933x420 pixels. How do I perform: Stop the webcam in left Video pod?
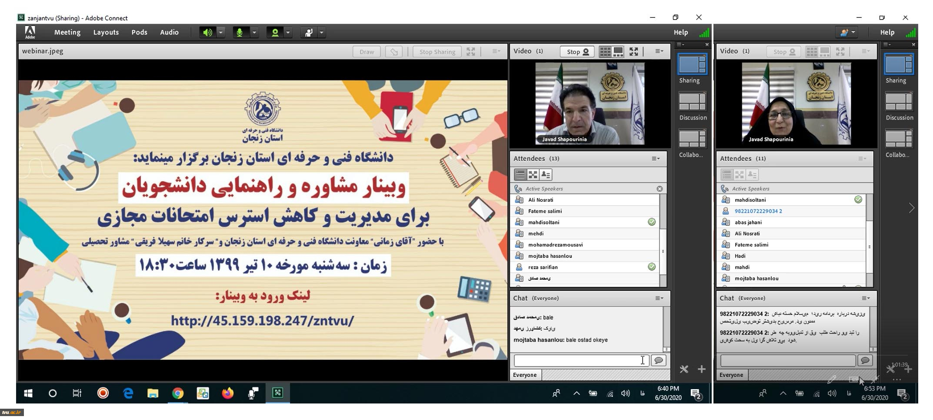pyautogui.click(x=577, y=52)
